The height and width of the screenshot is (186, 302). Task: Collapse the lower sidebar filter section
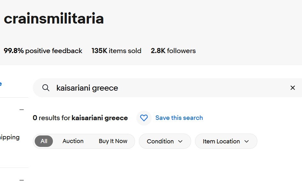[x=22, y=180]
